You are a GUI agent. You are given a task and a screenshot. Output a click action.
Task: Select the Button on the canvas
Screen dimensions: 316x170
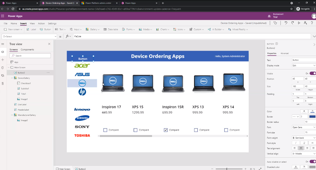point(83,59)
